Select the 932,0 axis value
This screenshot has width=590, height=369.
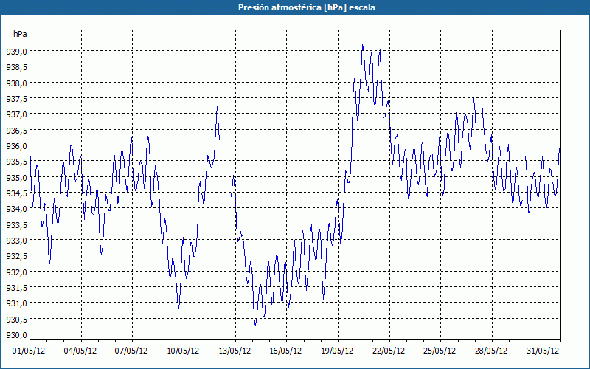[x=16, y=272]
